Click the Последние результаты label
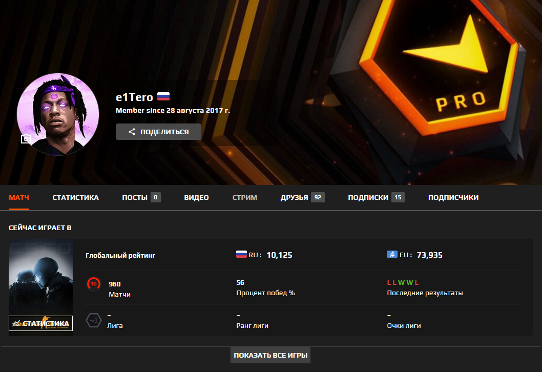Screen dimensions: 542x372 425,293
